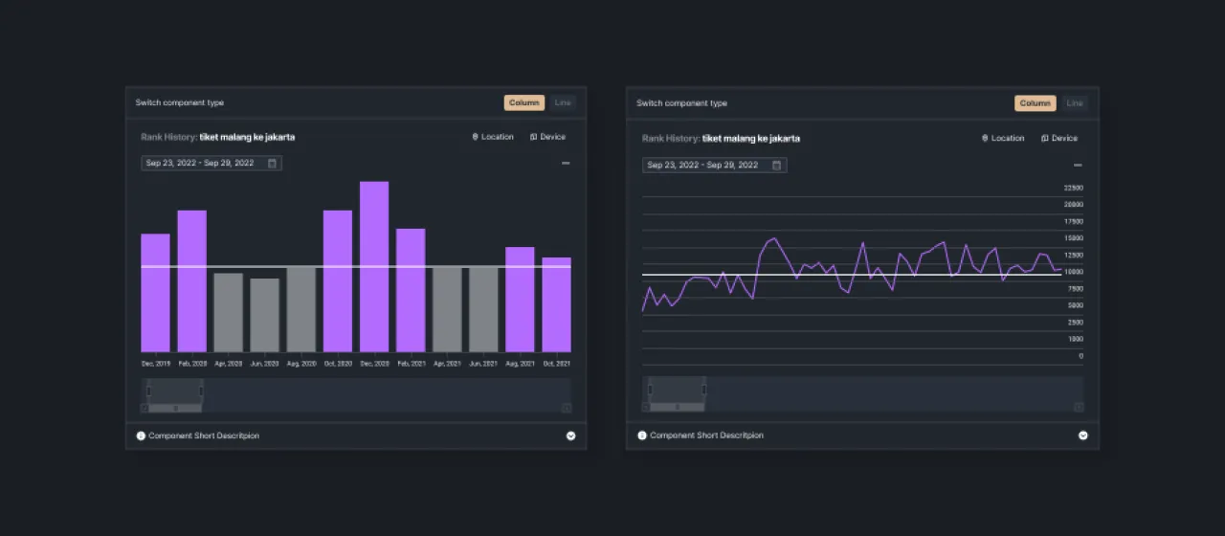Click date range field in line chart panel
Viewport: 1225px width, 536px height.
(x=715, y=165)
